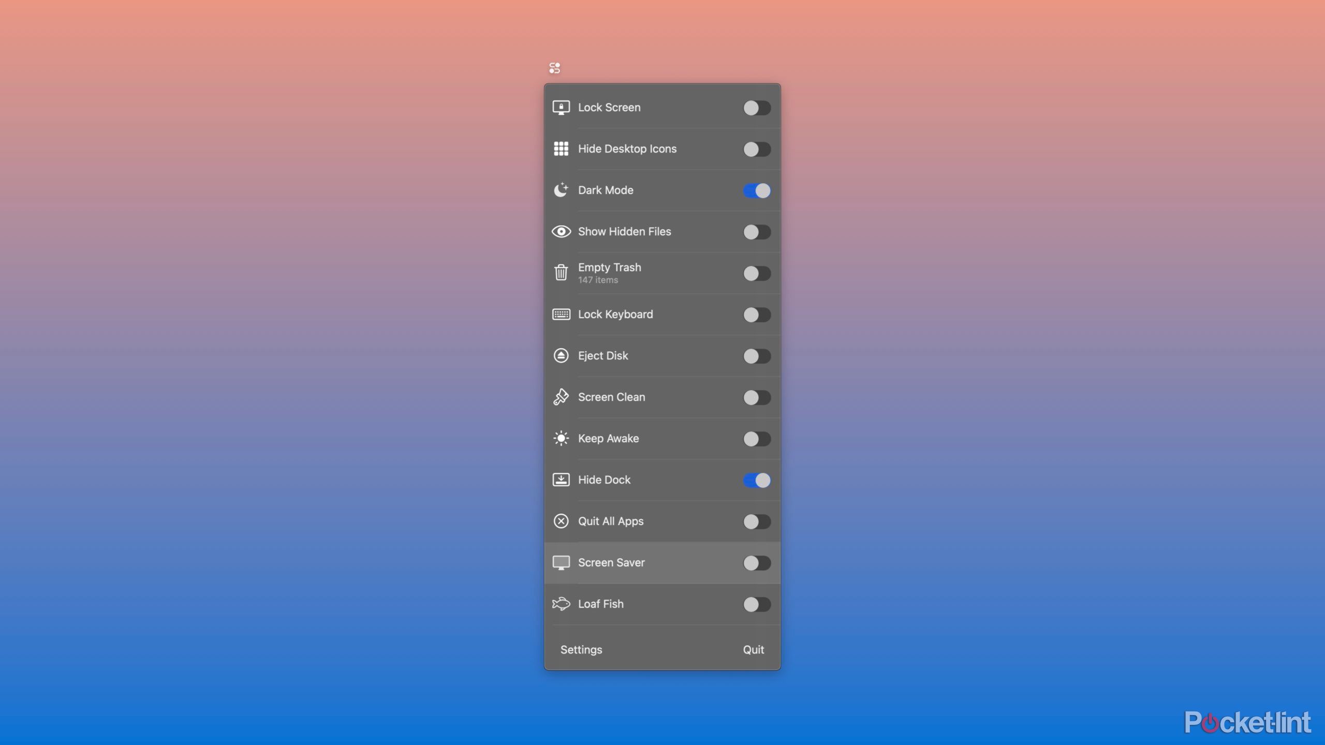Click the Quit All Apps x-circle icon

[561, 521]
